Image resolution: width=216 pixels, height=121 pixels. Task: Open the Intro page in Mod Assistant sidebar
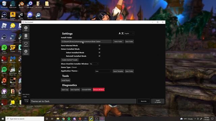click(26, 29)
